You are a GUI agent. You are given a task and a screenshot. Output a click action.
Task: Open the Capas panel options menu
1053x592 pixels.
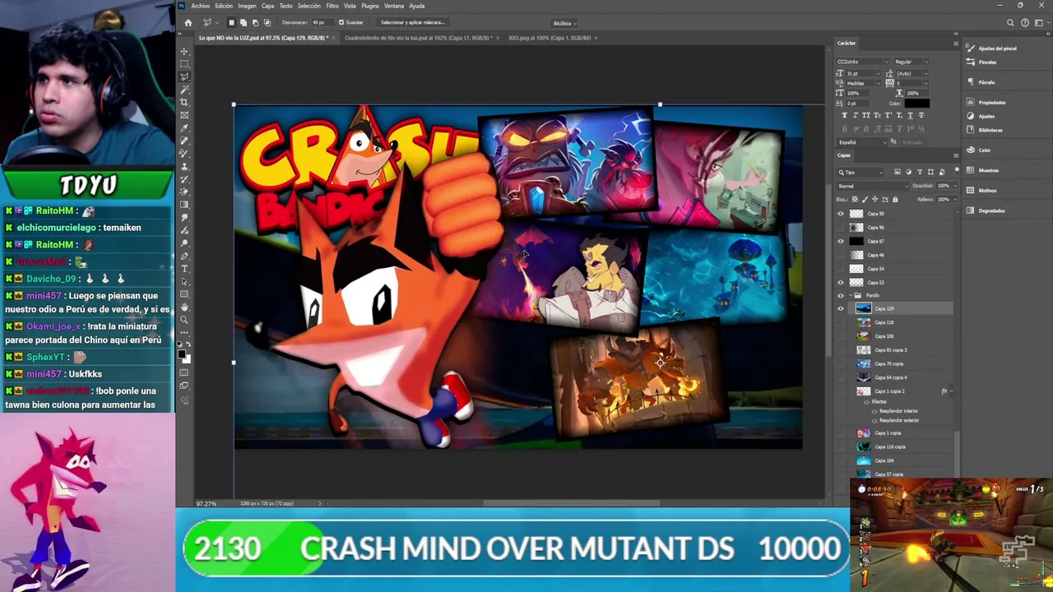955,155
